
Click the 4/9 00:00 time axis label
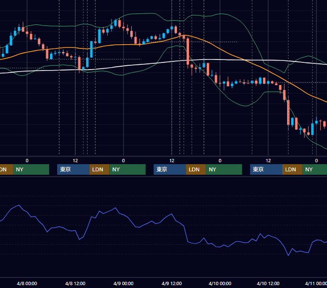coord(124,283)
